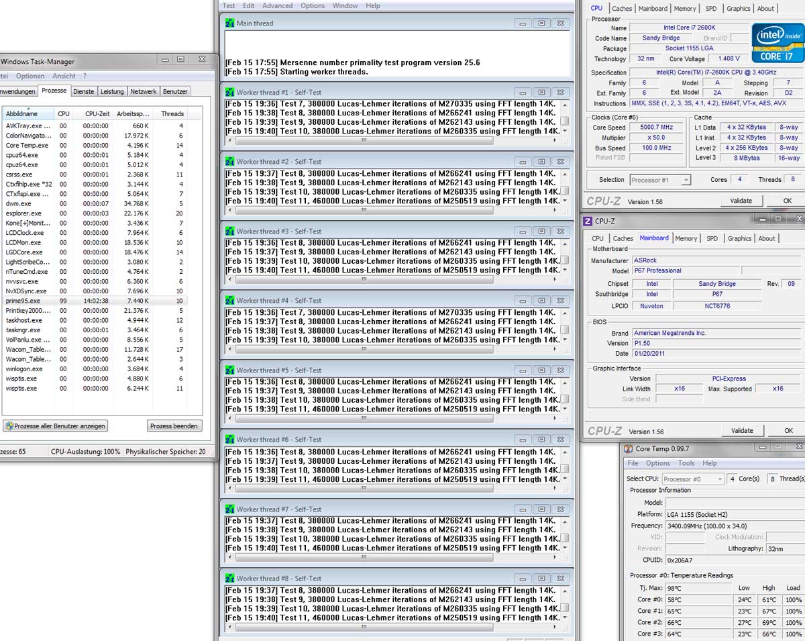Switch to Caches tab in upper CPU-Z window
805x641 pixels.
point(622,9)
